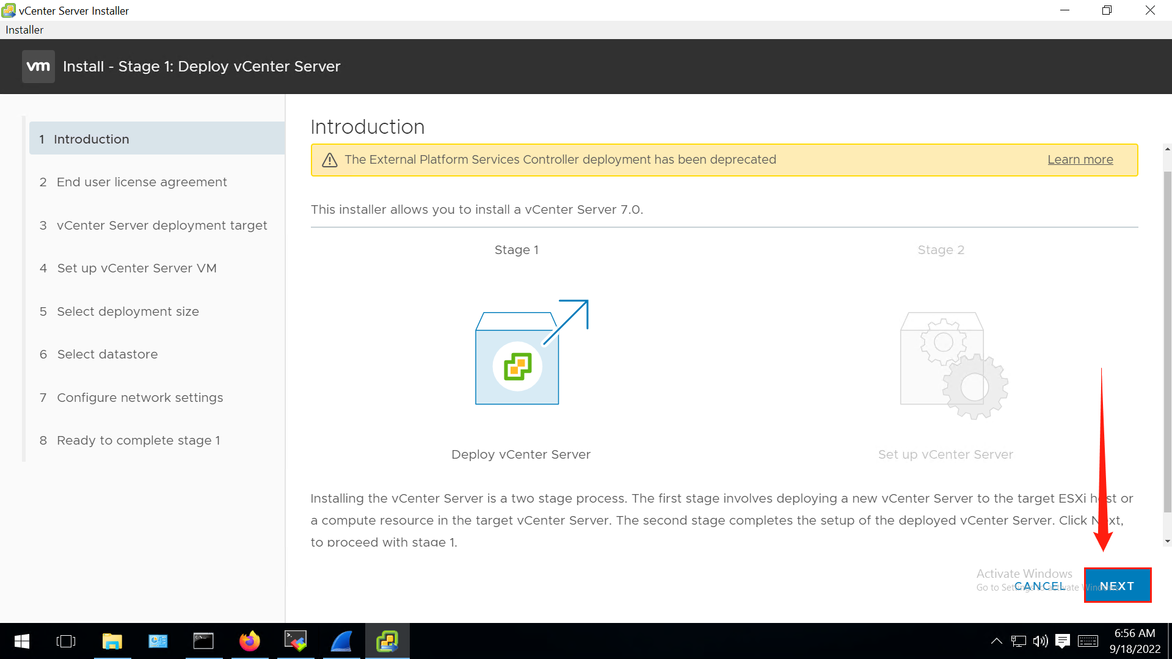The image size is (1172, 659).
Task: Click 'This installer allows you to install' text
Action: tap(476, 209)
